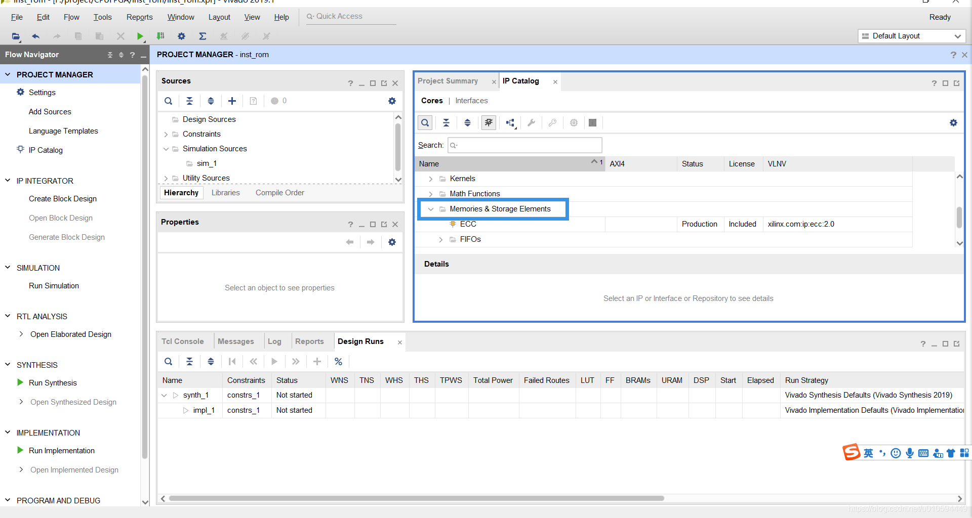
Task: Open the Reports menu
Action: [x=139, y=17]
